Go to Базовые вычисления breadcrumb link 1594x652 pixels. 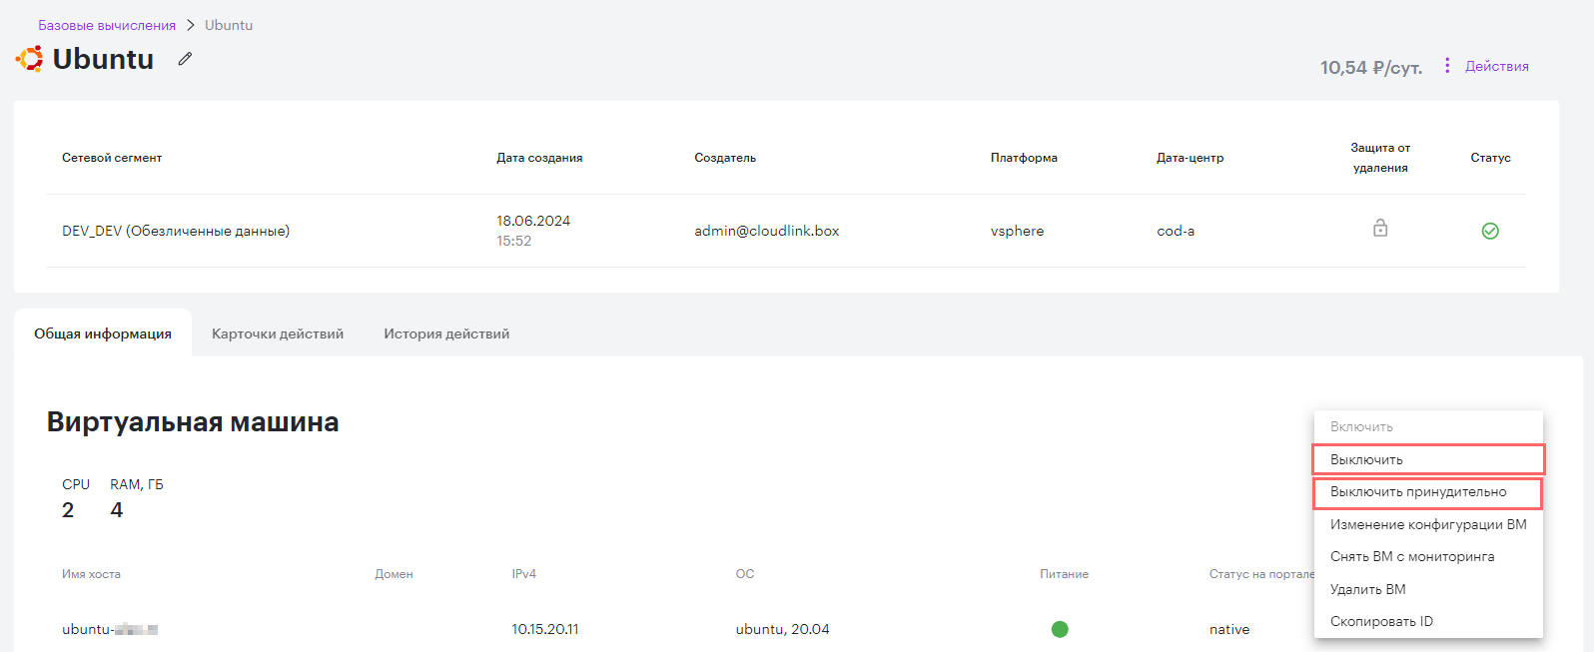[x=107, y=25]
